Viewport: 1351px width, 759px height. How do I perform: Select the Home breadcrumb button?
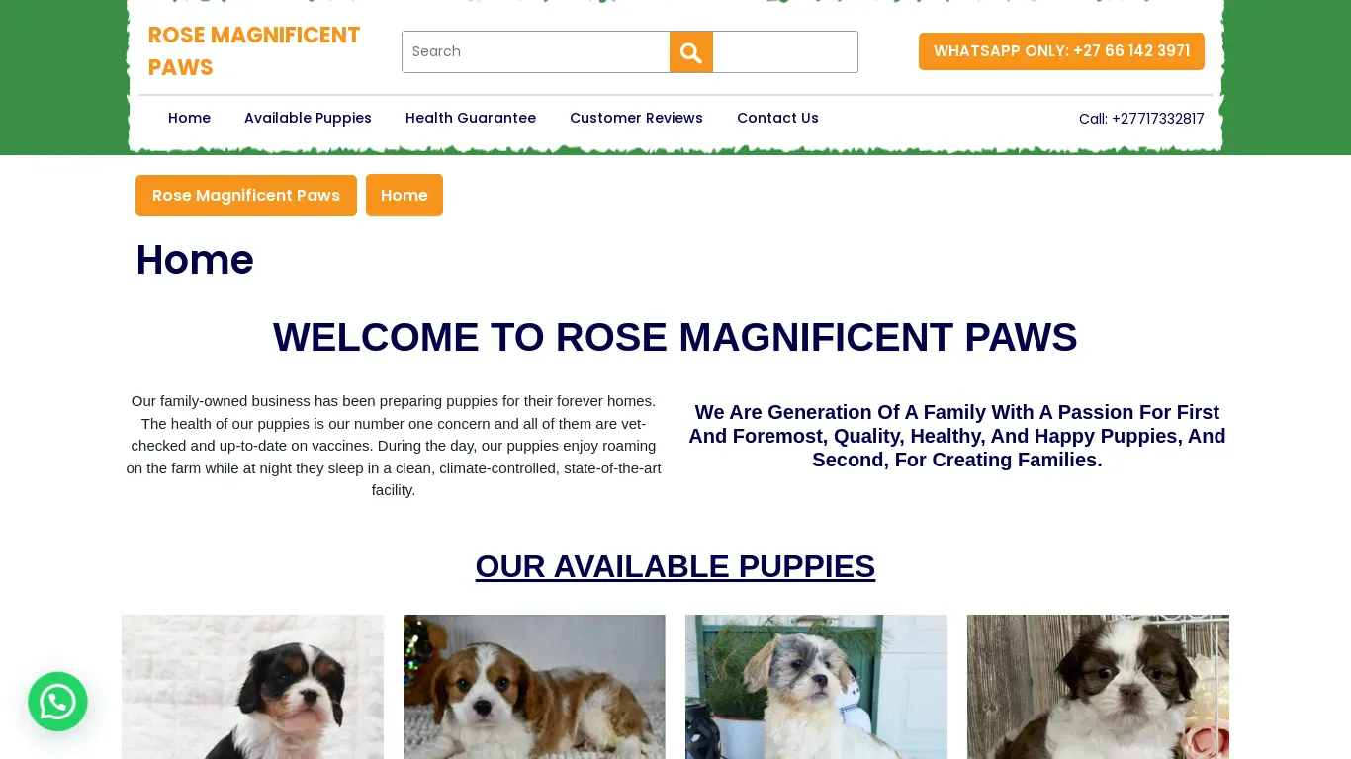point(405,196)
